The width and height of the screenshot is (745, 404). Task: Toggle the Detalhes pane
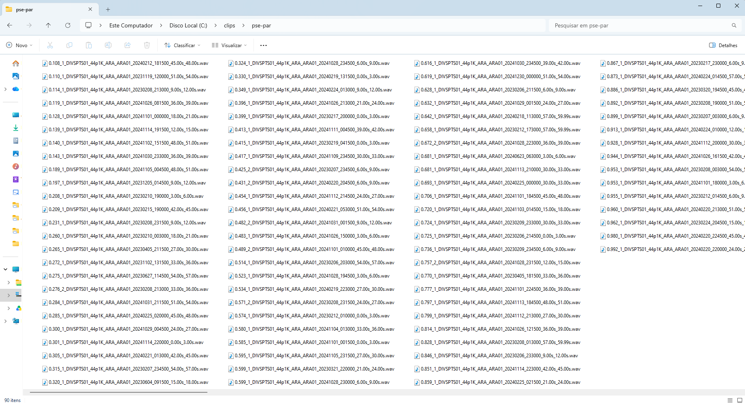(723, 45)
